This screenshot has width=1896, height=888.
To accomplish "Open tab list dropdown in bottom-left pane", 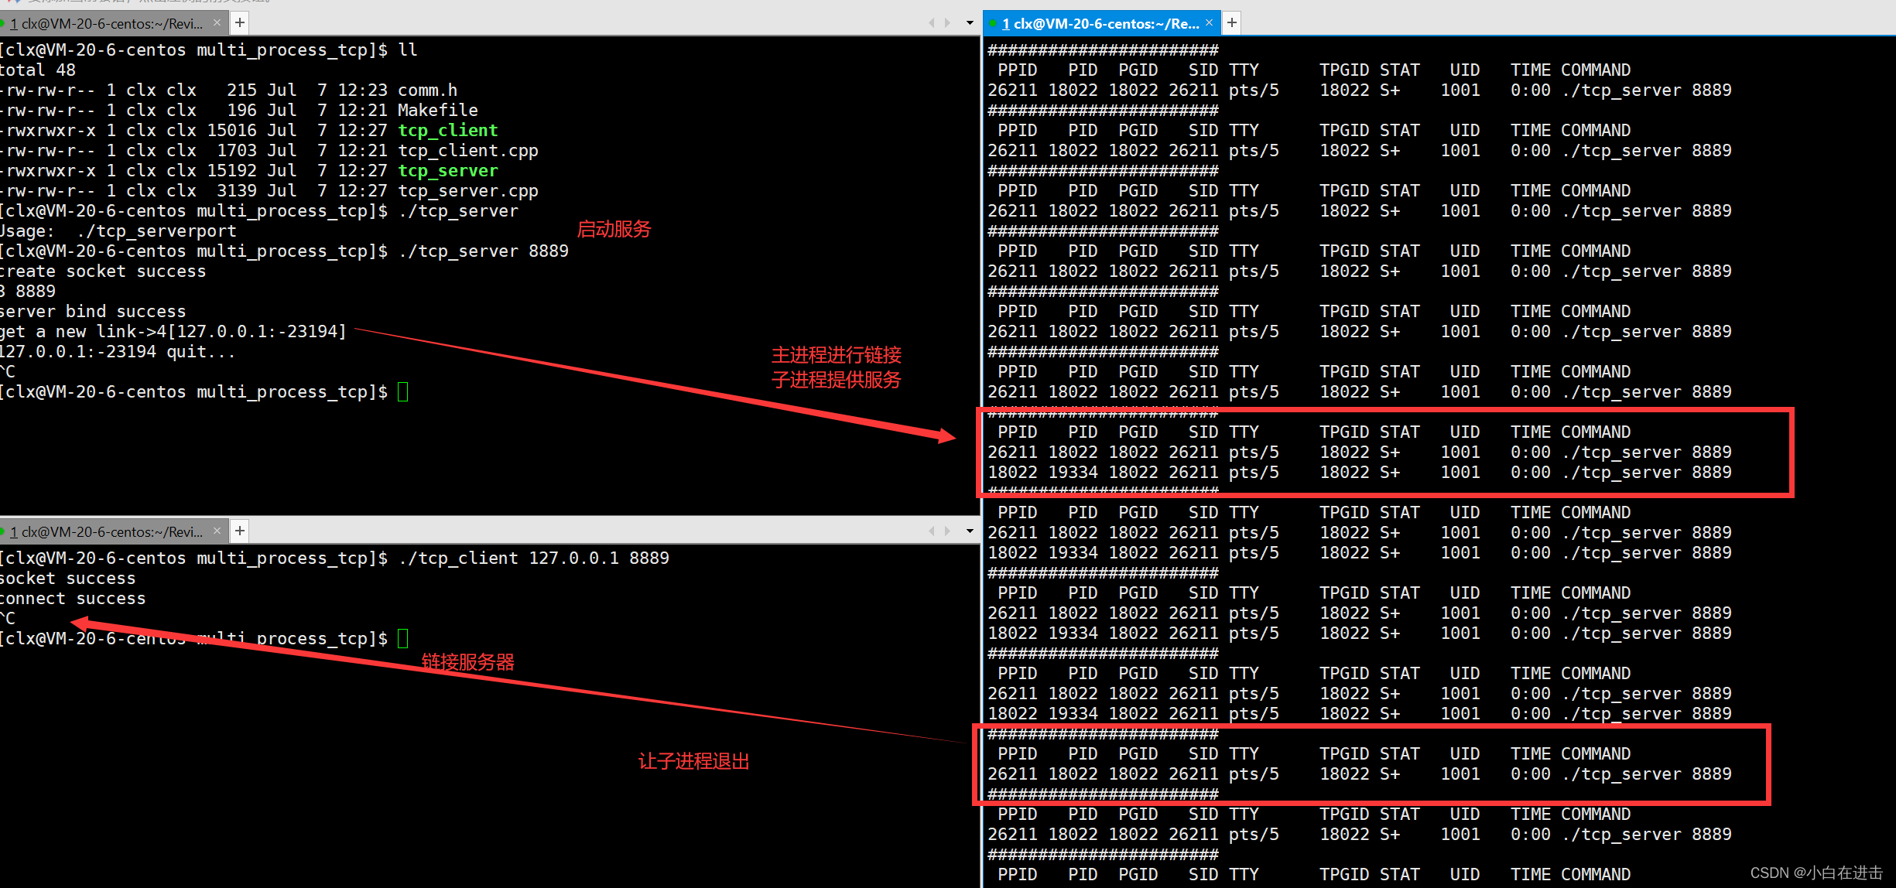I will (x=970, y=531).
